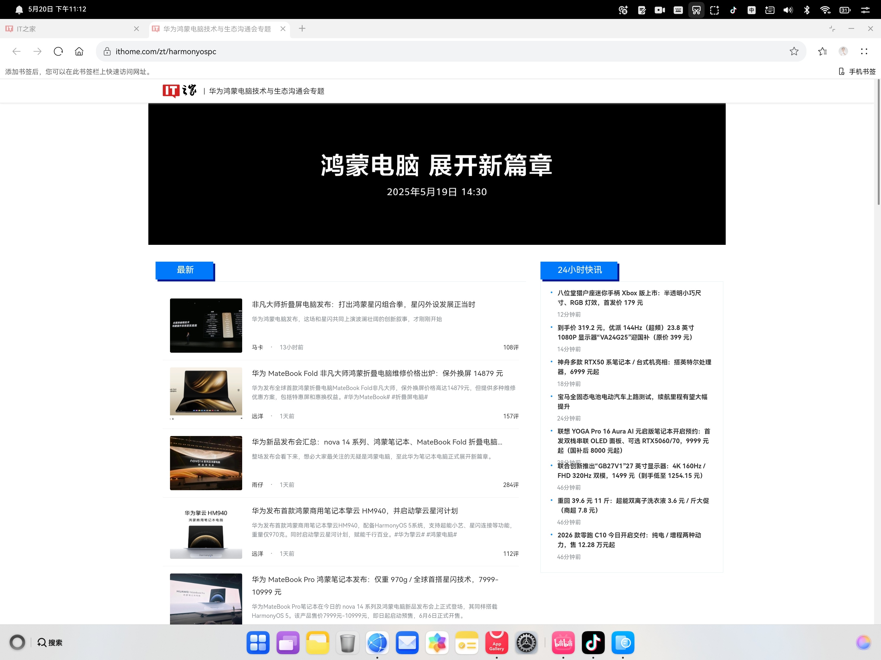Open the Notes app in dock
The image size is (881, 660).
[467, 642]
